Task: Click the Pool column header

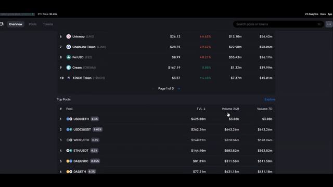Action: (69, 109)
